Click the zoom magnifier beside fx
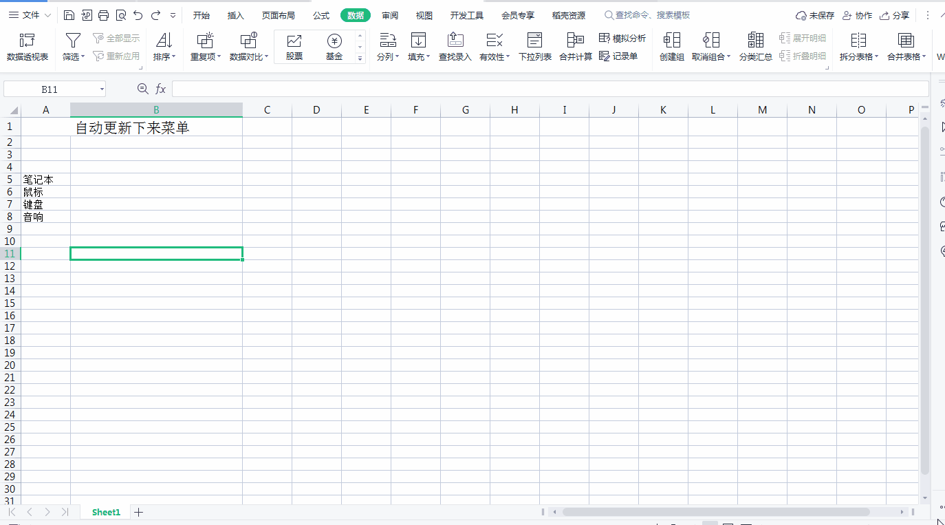945x525 pixels. pos(142,89)
